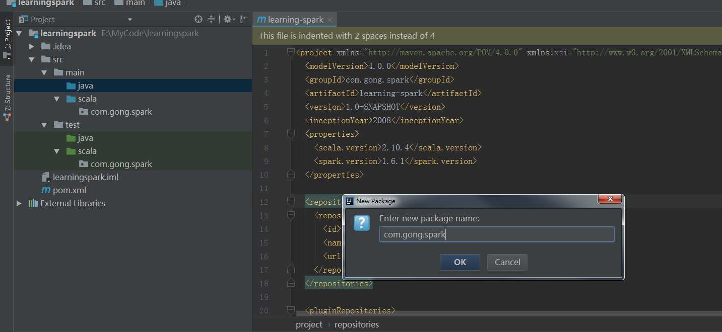
Task: Select pom.xml in project tree
Action: (70, 190)
